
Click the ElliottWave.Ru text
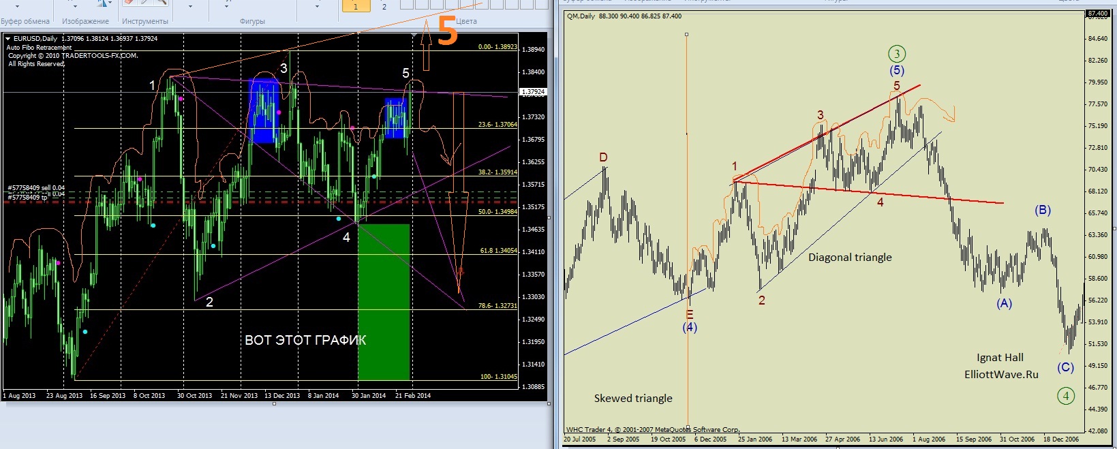pos(1001,374)
